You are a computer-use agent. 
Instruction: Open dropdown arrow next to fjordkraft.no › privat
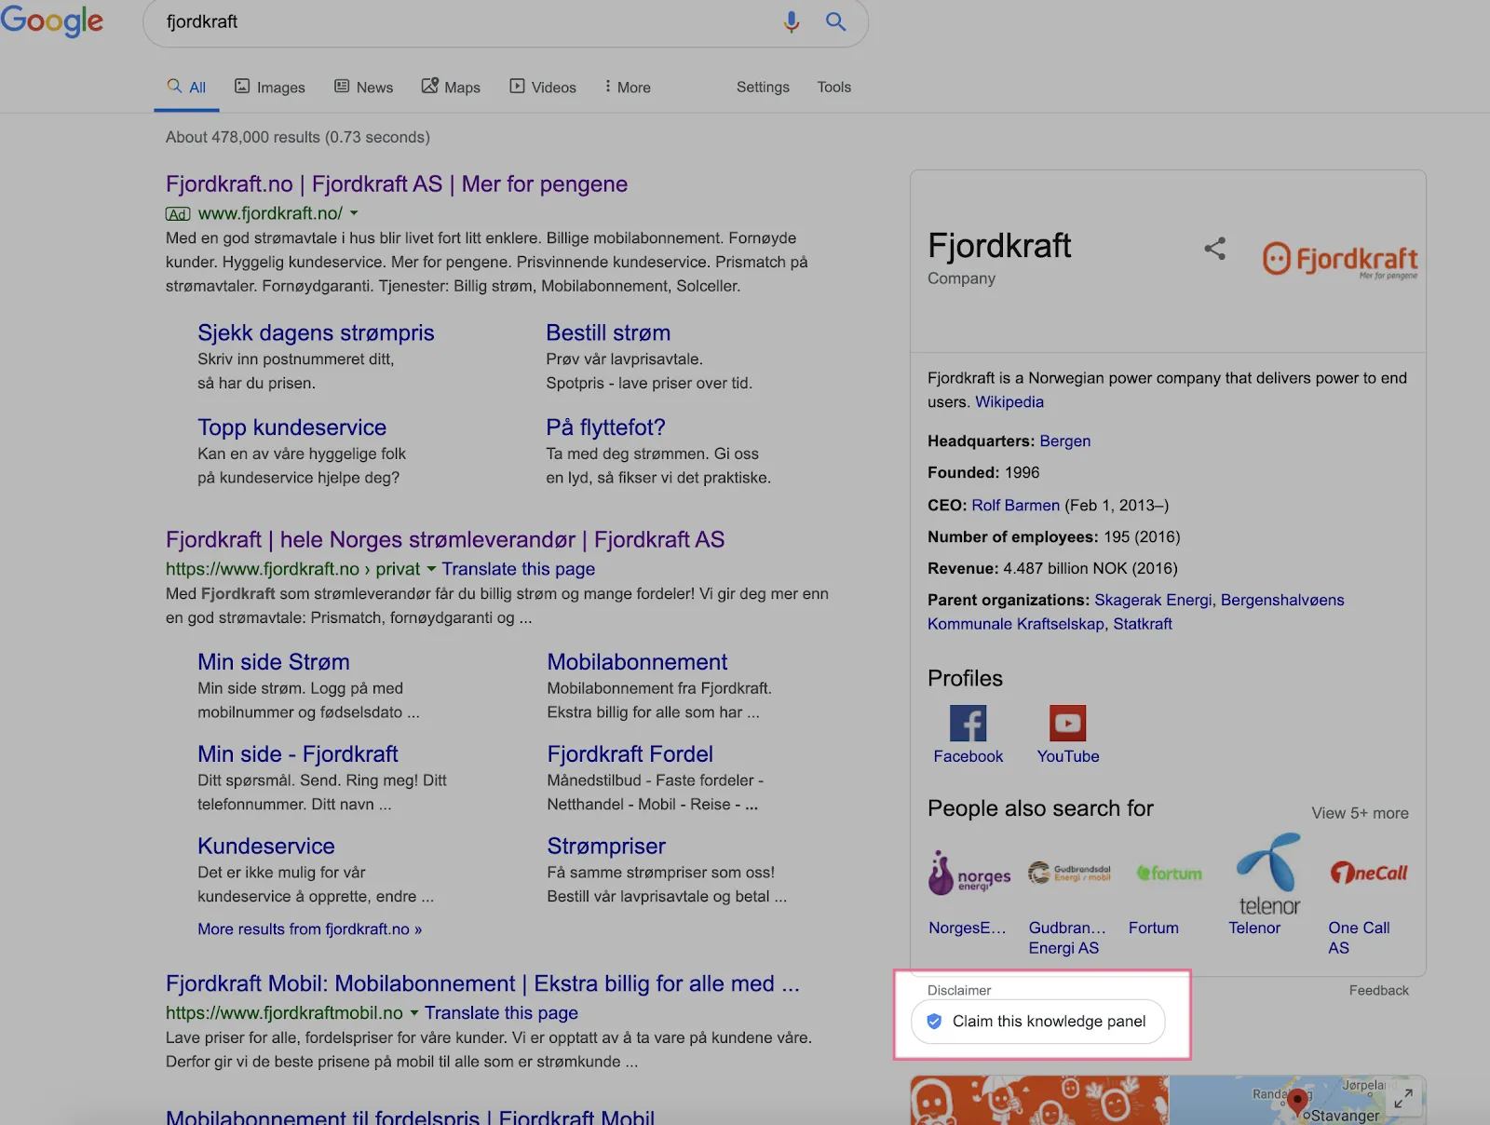click(431, 569)
